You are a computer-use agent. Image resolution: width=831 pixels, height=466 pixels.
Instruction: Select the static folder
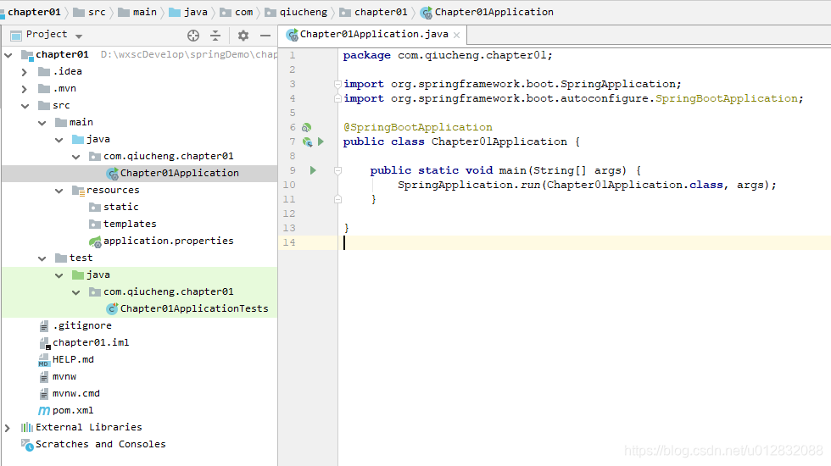(x=120, y=207)
